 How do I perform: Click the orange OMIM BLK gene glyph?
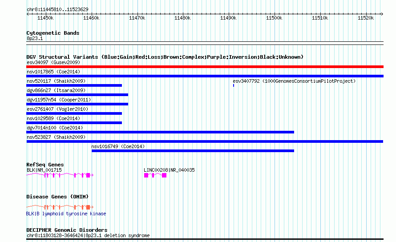coord(60,207)
